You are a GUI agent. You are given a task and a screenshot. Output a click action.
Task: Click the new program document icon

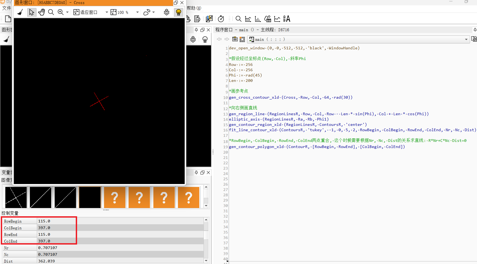[x=8, y=19]
